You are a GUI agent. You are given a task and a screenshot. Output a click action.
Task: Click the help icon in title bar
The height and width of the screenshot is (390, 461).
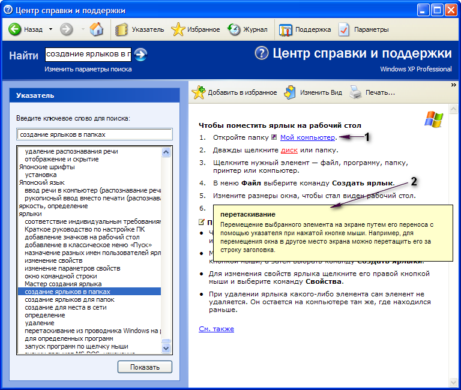(x=8, y=10)
